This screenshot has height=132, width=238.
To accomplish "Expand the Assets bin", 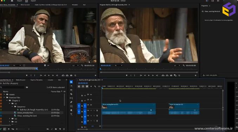I will 4,94.
